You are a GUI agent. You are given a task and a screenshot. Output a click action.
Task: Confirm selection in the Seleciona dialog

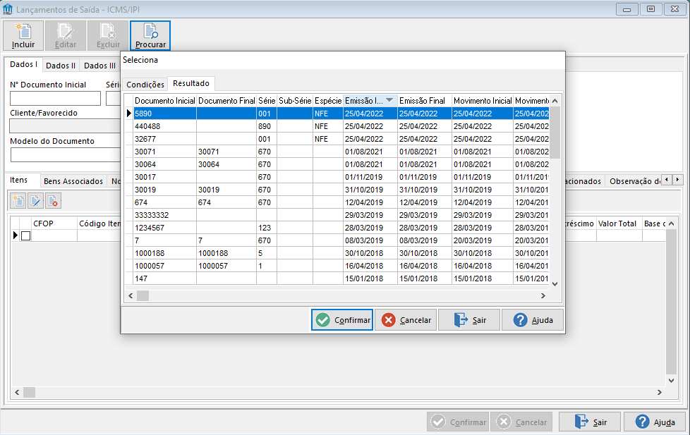(342, 320)
